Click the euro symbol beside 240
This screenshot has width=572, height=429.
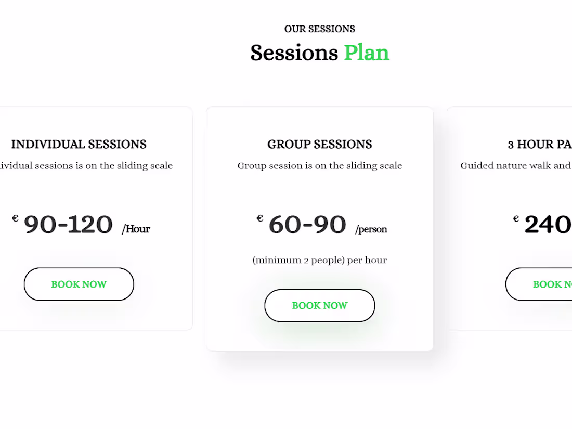point(516,218)
